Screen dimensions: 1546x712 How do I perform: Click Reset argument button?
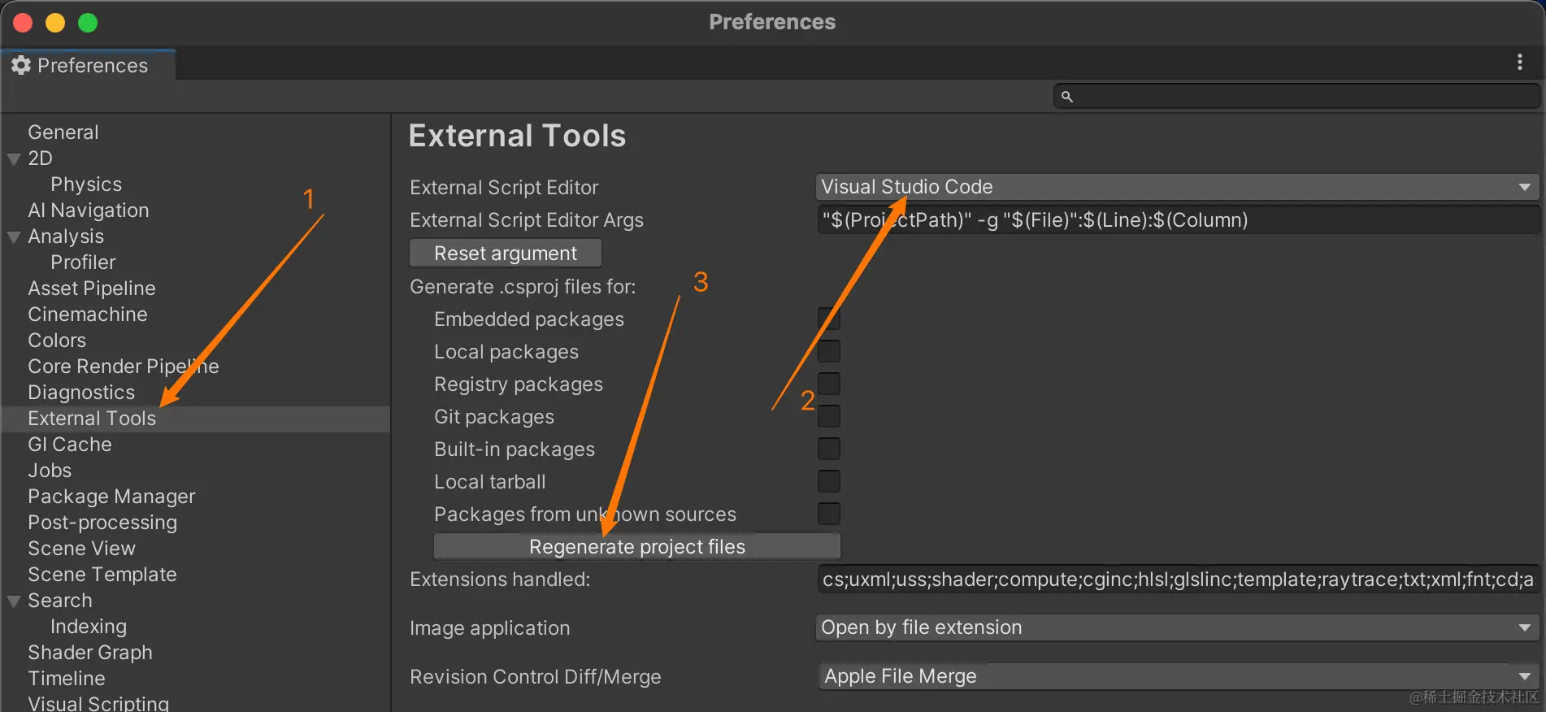tap(506, 253)
